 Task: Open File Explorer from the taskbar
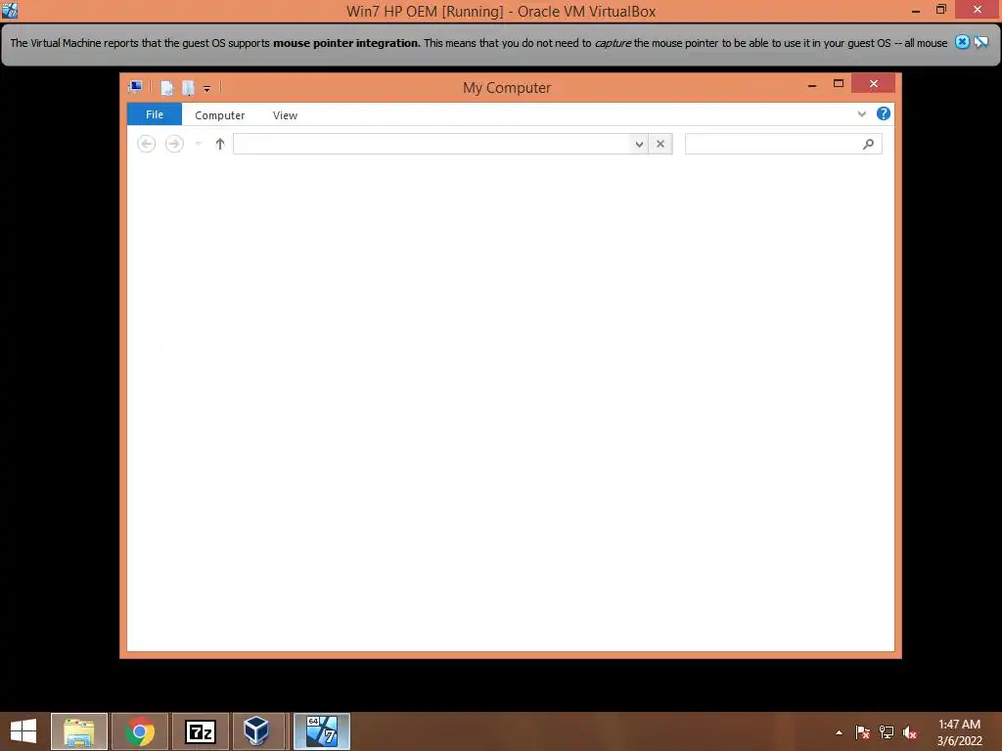[x=79, y=731]
